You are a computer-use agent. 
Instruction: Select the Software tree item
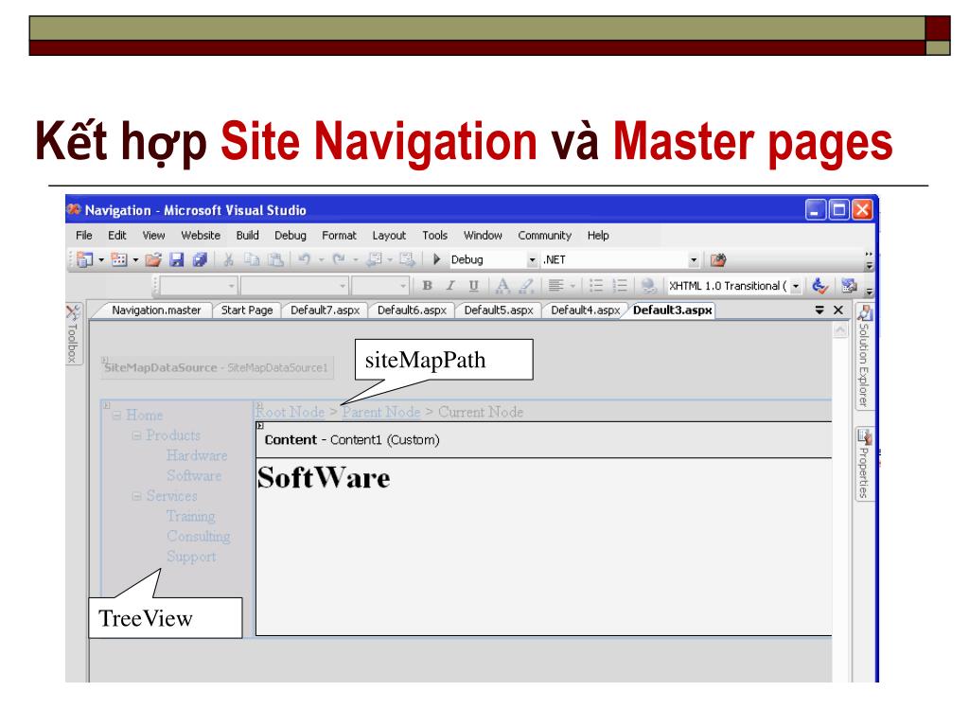coord(194,476)
